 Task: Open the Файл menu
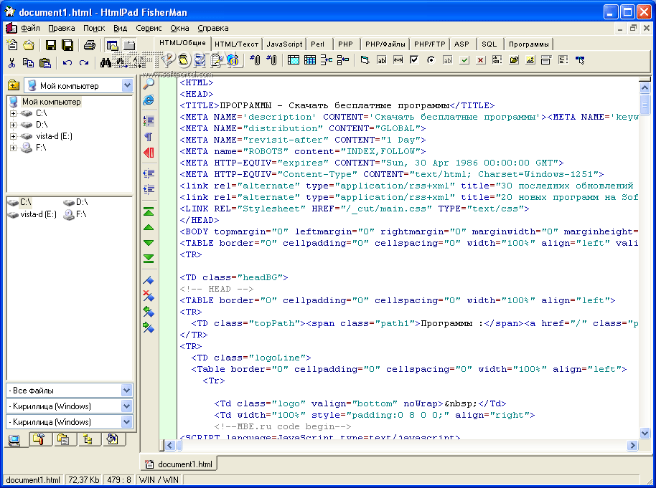pos(30,28)
